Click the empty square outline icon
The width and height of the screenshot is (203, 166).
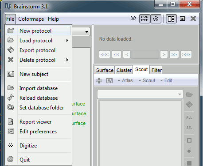(189, 140)
